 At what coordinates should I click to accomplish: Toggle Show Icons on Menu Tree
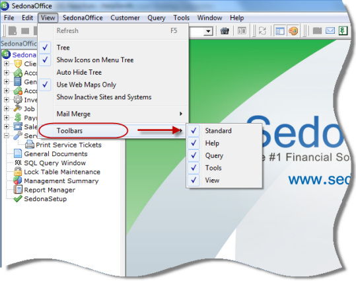tap(113, 60)
